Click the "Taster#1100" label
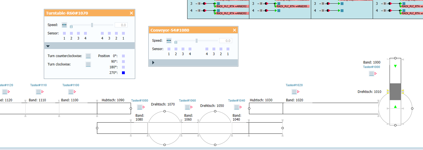This screenshot has width=423, height=150. coord(71,85)
